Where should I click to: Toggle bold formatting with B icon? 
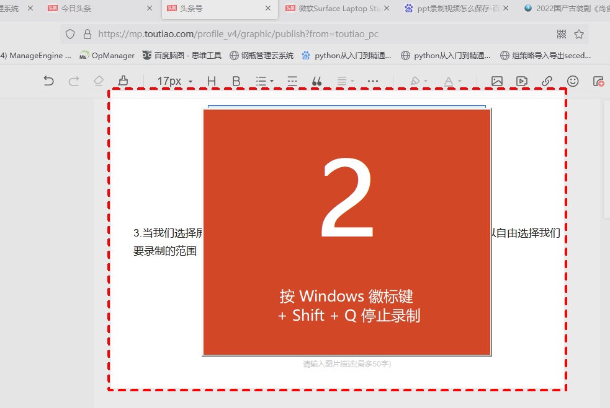[236, 81]
